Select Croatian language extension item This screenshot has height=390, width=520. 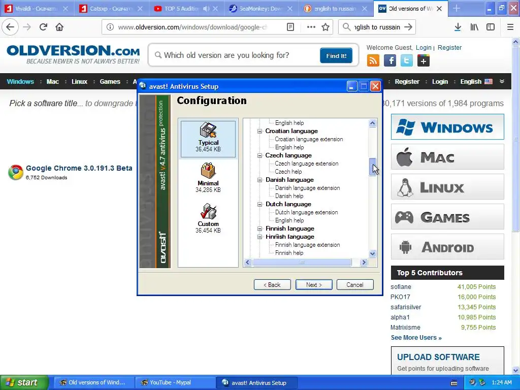(309, 139)
